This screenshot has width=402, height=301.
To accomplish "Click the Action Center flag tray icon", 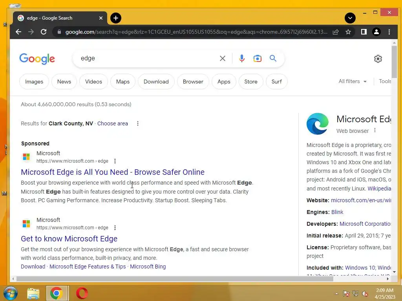I will point(346,294).
